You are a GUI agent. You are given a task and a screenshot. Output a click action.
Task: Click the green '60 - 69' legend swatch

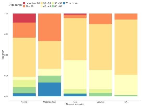tap(53, 6)
